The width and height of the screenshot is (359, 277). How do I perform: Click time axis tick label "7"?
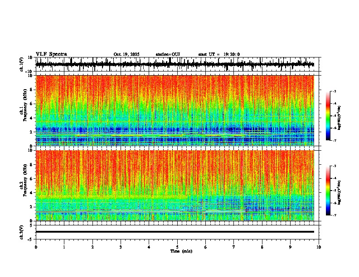[234, 247]
